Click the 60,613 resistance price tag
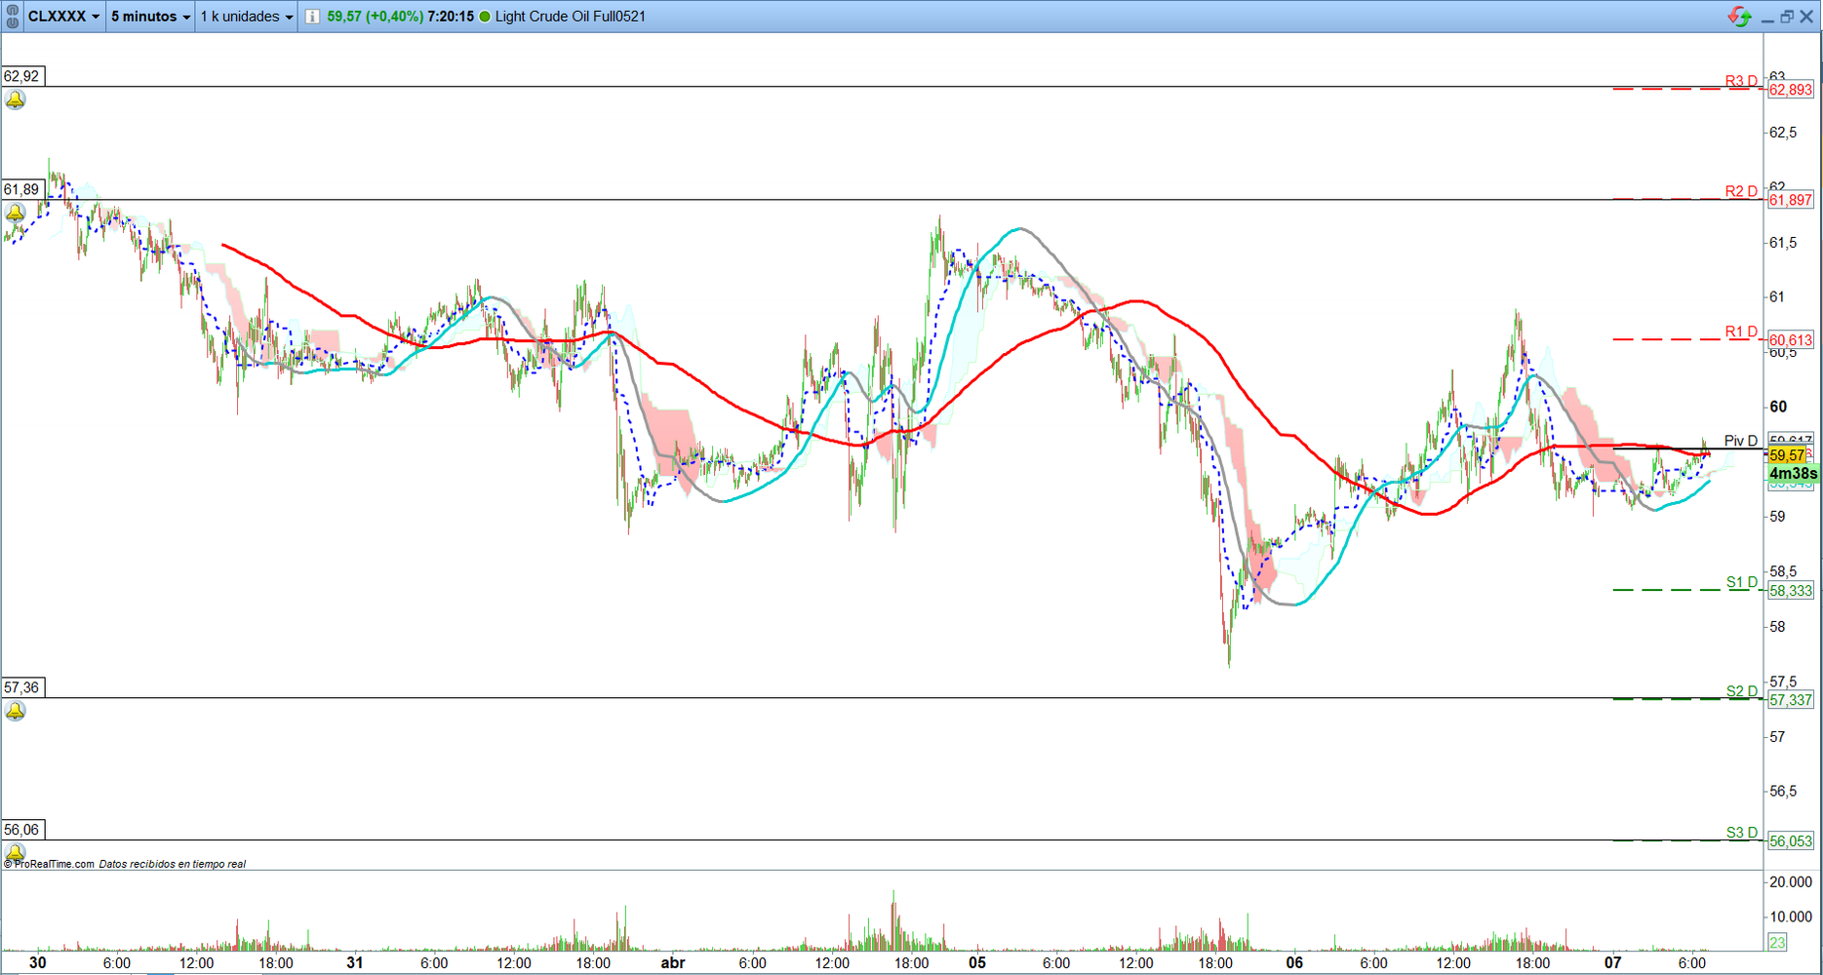 tap(1791, 340)
